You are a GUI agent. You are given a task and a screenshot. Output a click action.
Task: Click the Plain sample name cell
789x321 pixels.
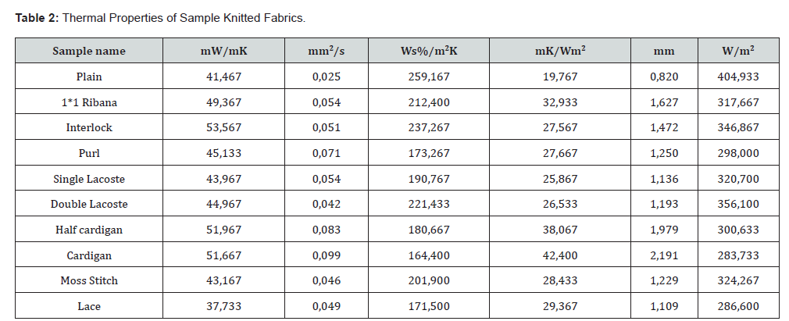(x=89, y=77)
